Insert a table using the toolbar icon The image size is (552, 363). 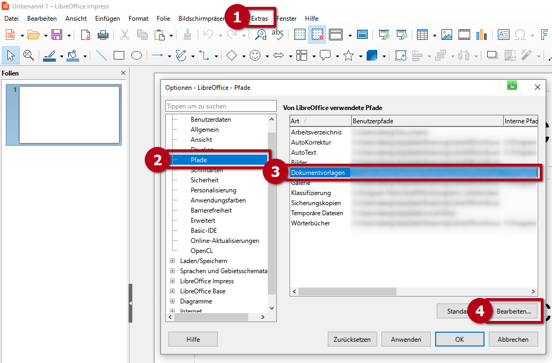[422, 35]
